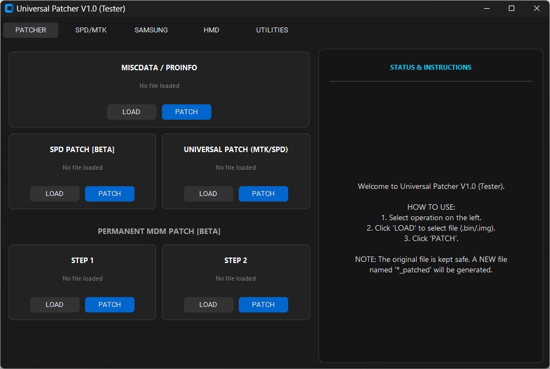Click the STATUS & INSTRUCTIONS heading
This screenshot has height=369, width=550.
(x=431, y=68)
